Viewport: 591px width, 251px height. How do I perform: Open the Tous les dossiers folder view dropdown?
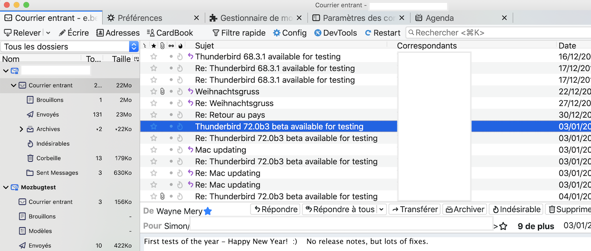tap(70, 47)
